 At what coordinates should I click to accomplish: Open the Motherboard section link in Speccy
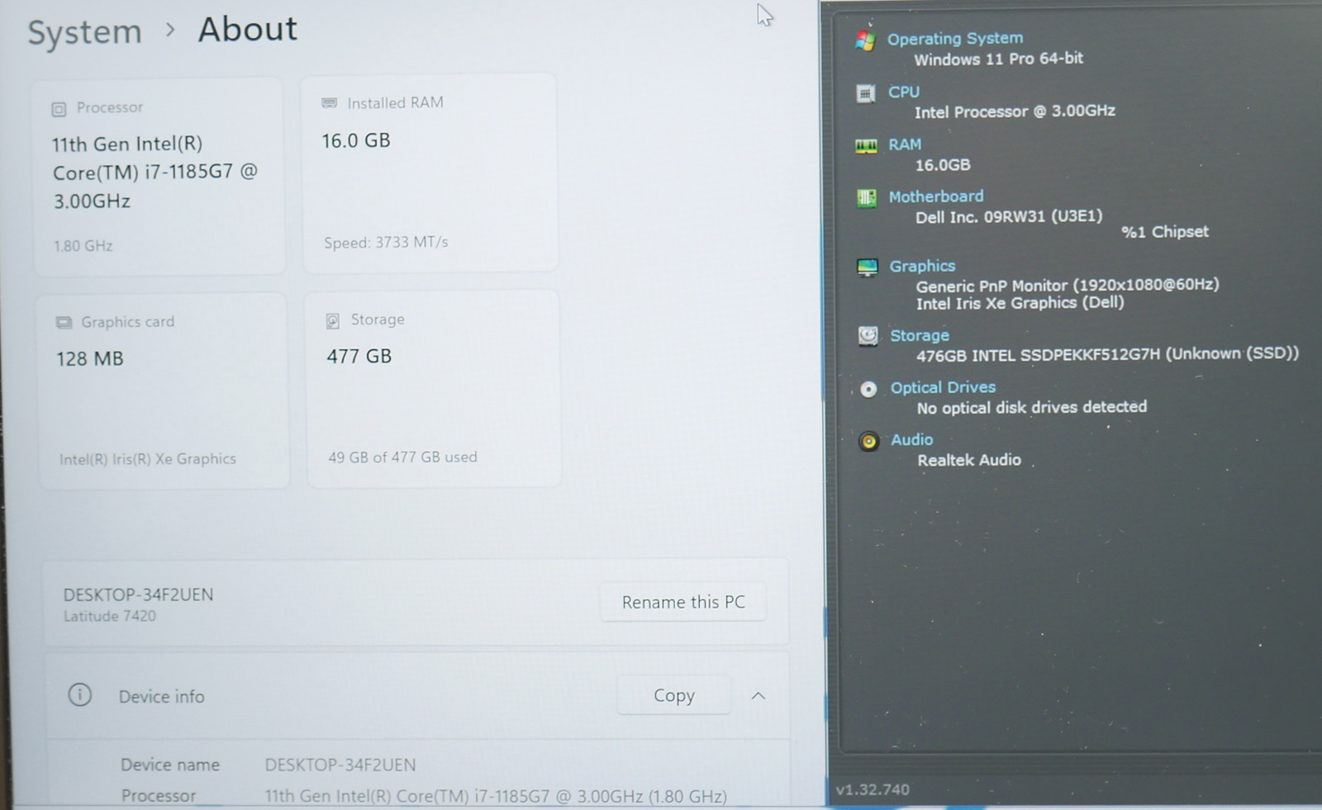coord(936,197)
